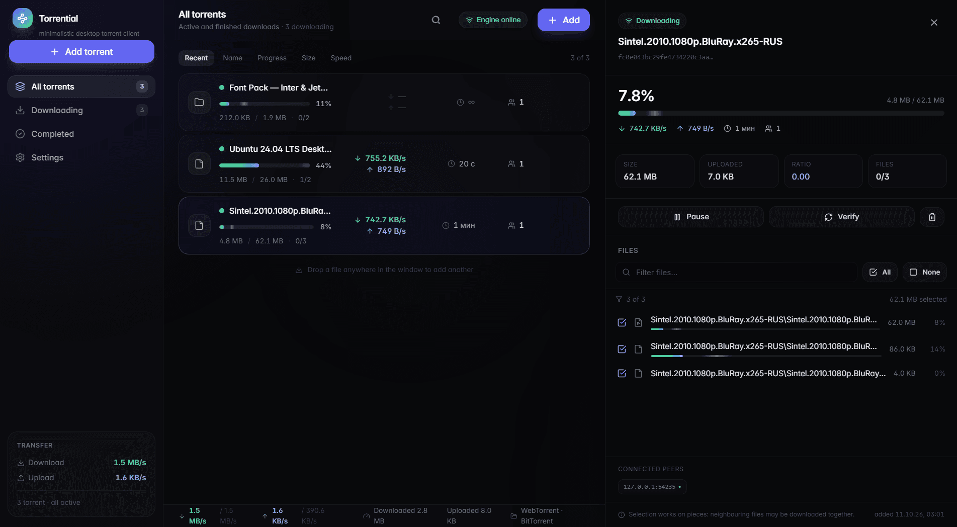Select the Ubuntu 24.04 LTS Deskt... torrent title
Screen dimensions: 957x527
pos(281,149)
